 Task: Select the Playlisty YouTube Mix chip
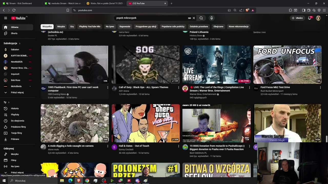pyautogui.click(x=90, y=27)
